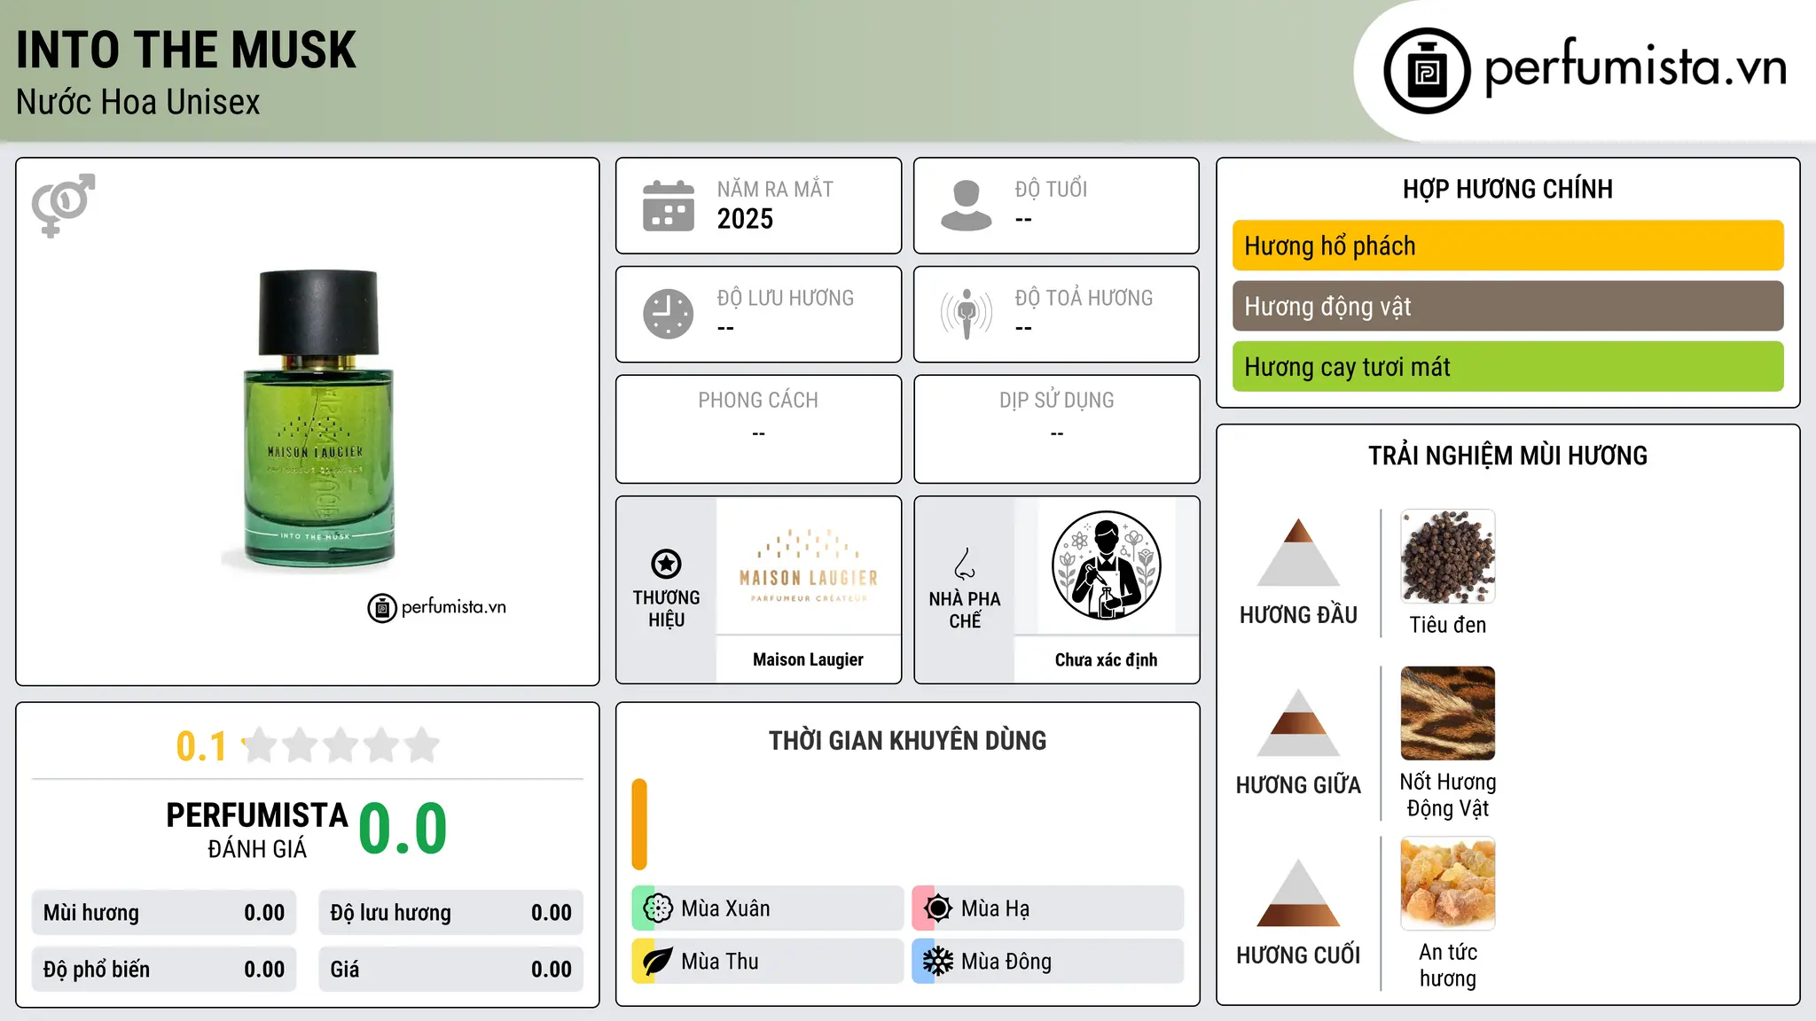Select the Hương hổ phách accord bar
1816x1021 pixels.
1507,246
